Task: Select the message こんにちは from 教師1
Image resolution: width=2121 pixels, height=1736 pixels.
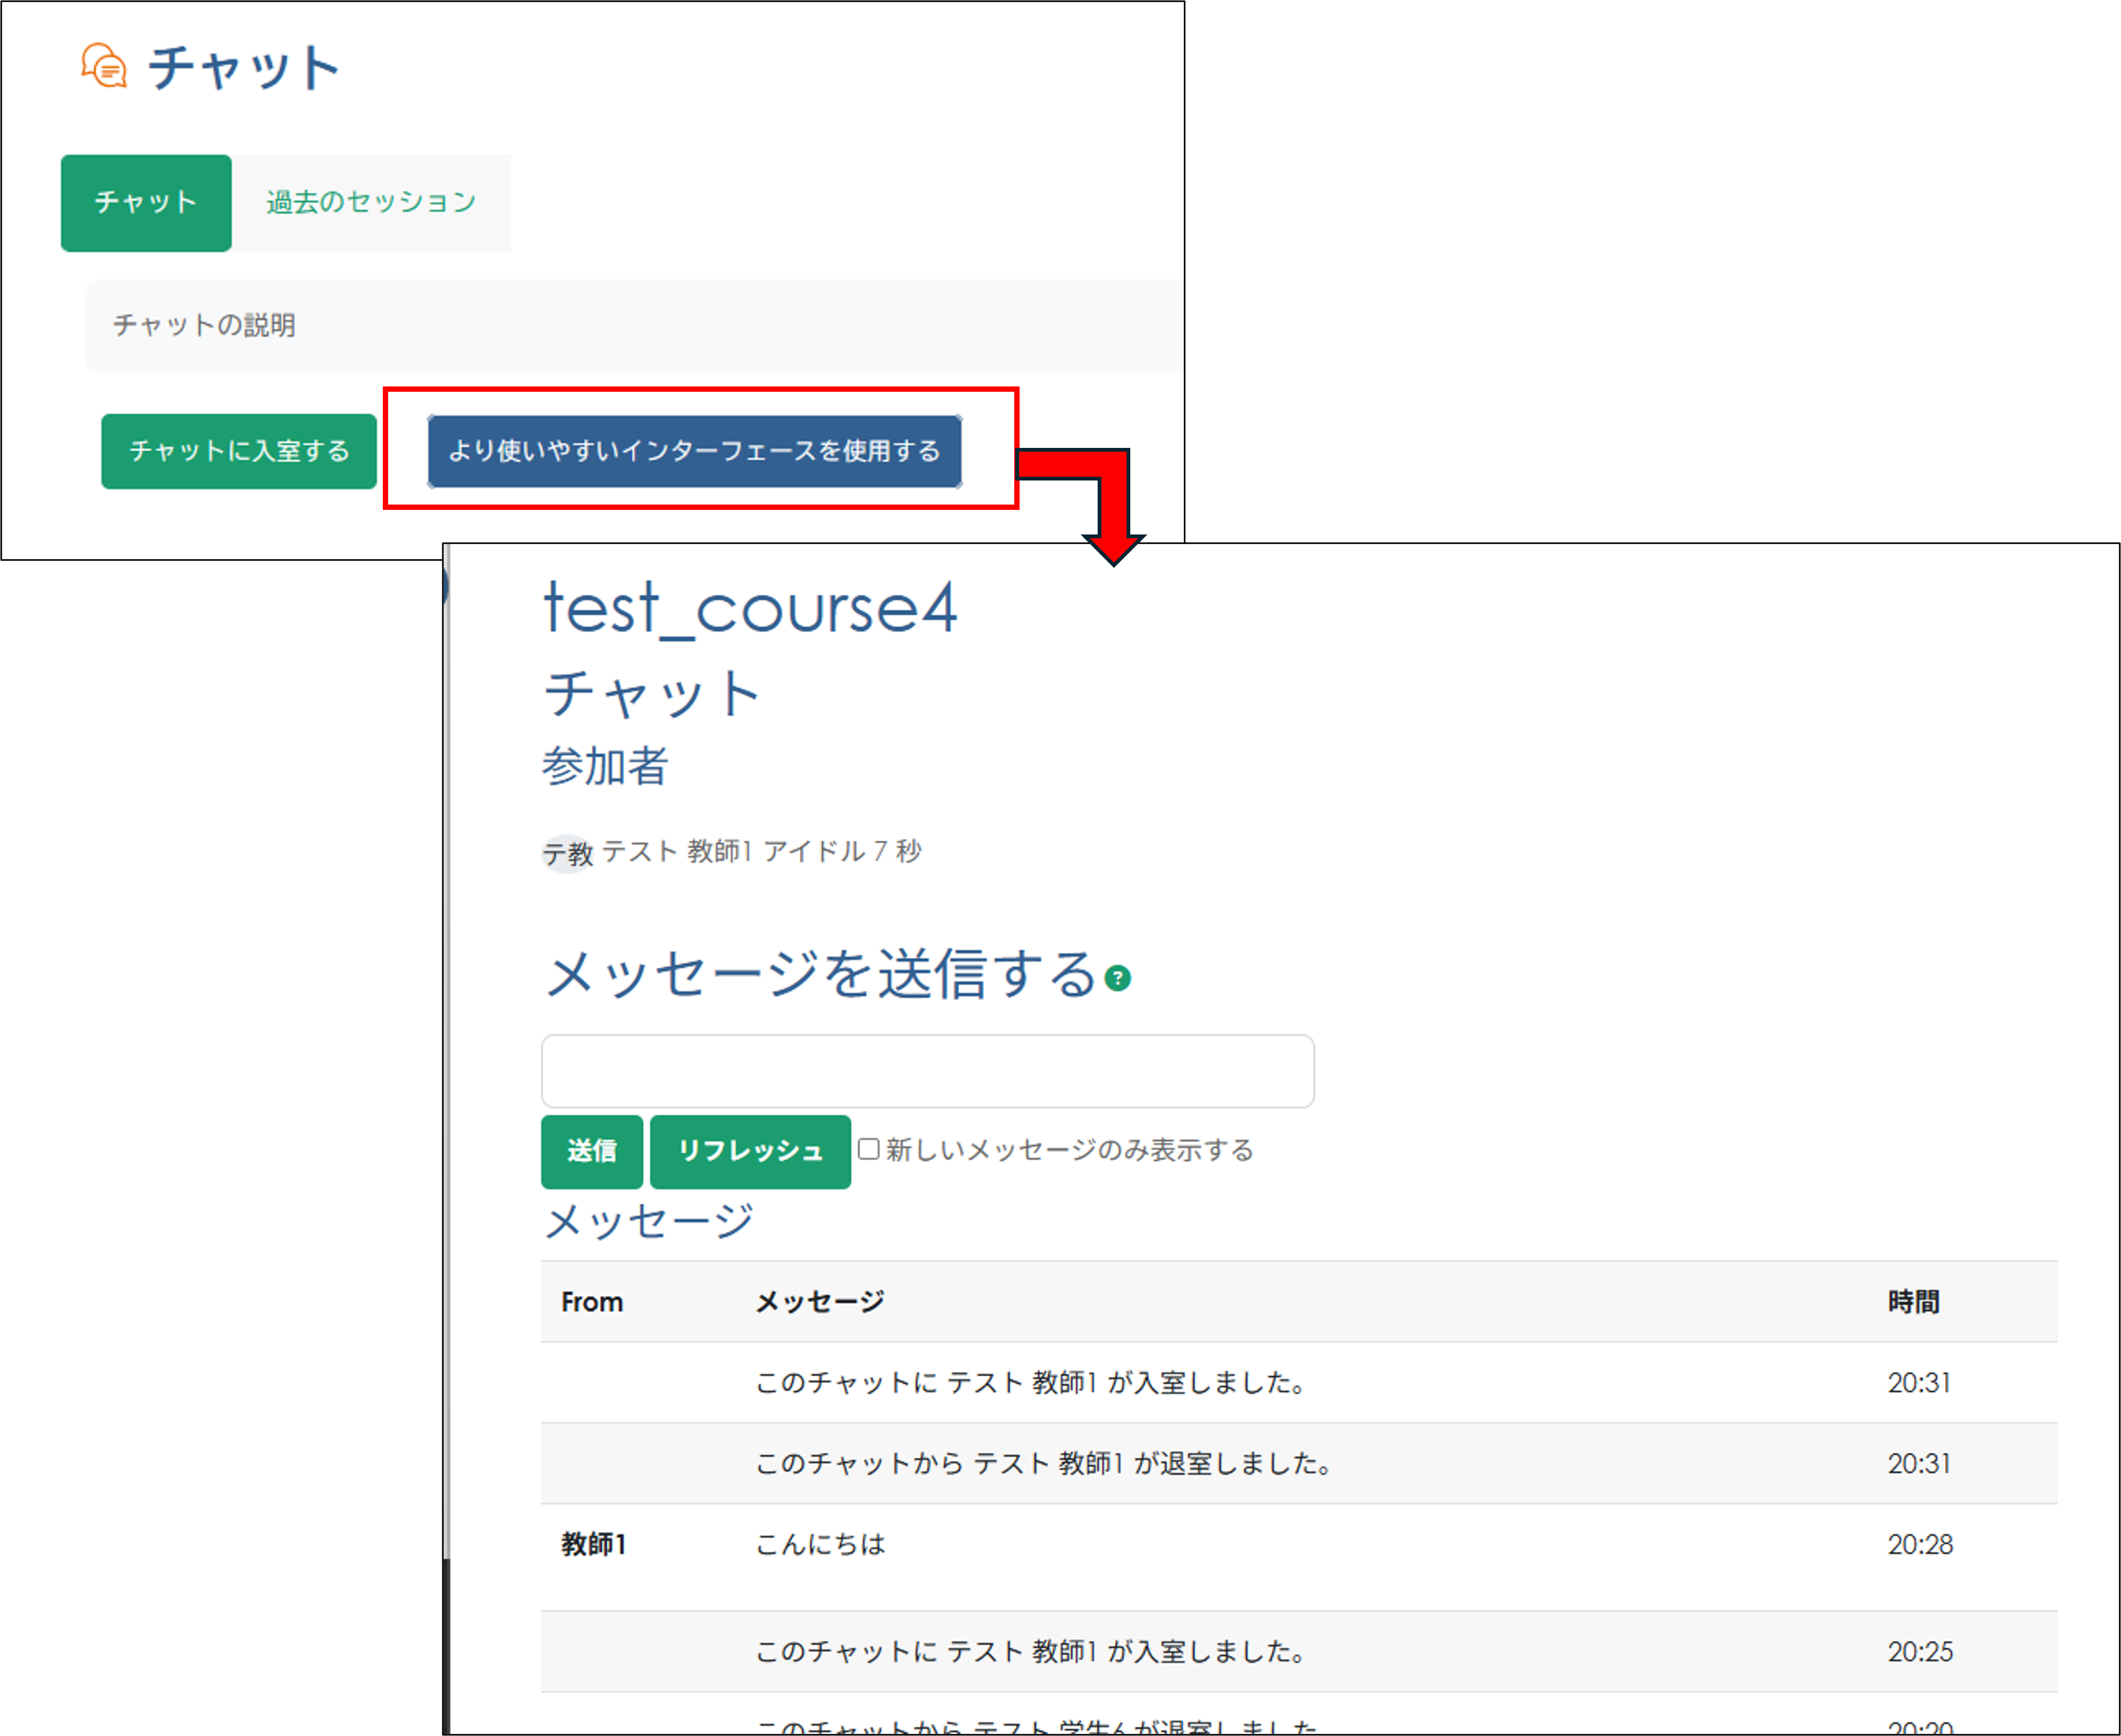Action: coord(820,1544)
